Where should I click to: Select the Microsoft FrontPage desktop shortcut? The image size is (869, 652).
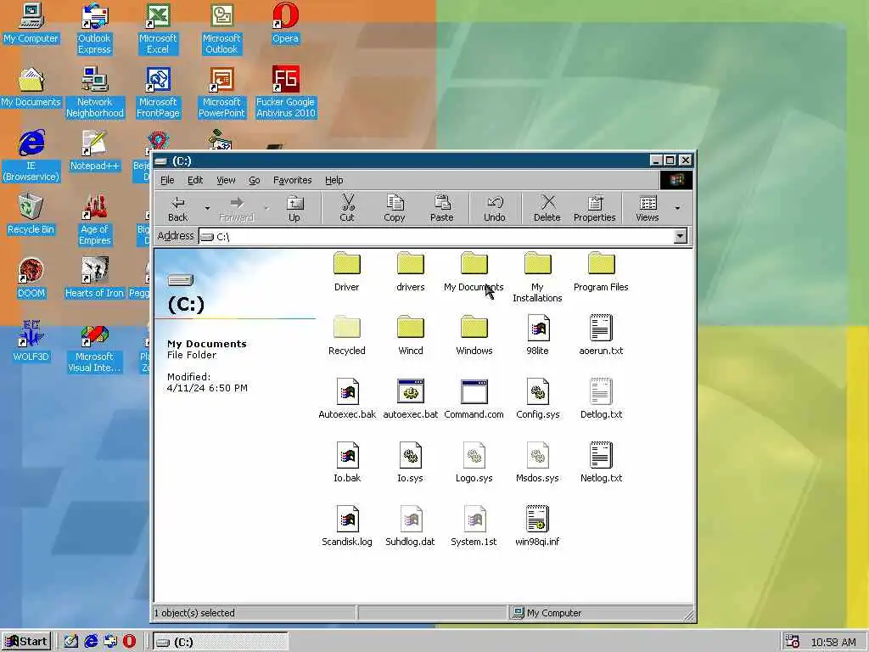tap(158, 92)
